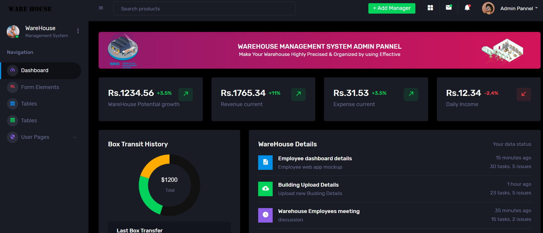Open the mail messages icon

tap(449, 8)
